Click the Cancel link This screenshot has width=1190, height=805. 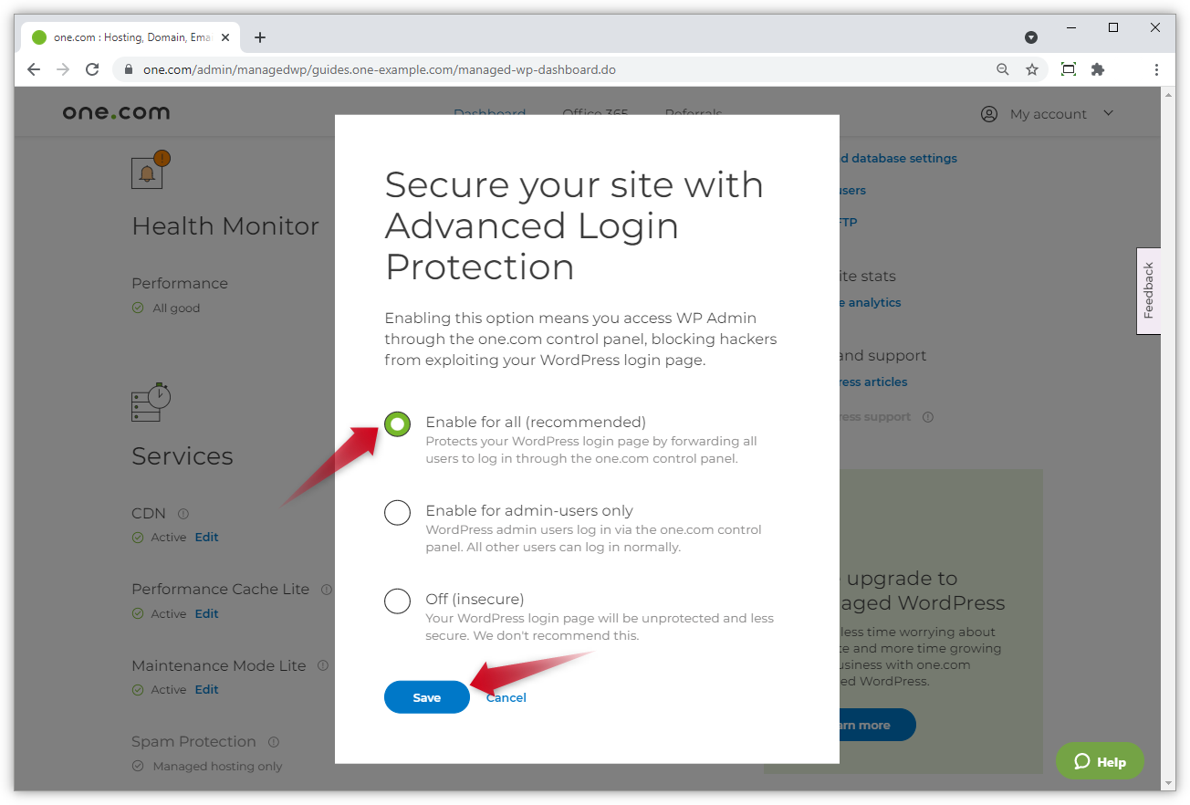pyautogui.click(x=506, y=697)
